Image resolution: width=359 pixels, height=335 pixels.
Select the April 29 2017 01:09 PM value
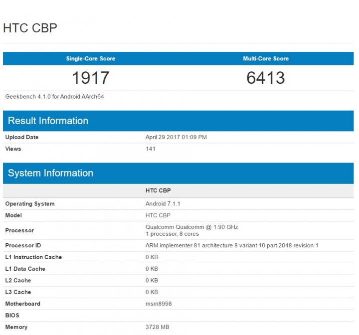click(x=176, y=137)
